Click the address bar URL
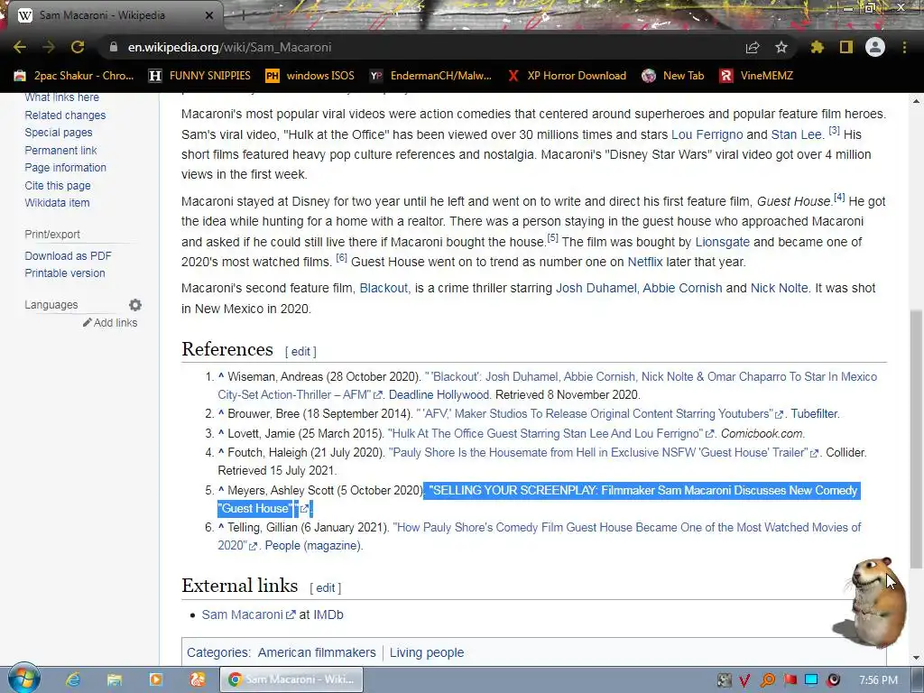The height and width of the screenshot is (693, 924). pos(230,47)
